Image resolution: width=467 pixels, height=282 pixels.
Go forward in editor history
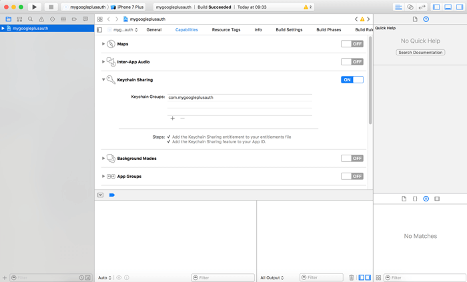(117, 19)
